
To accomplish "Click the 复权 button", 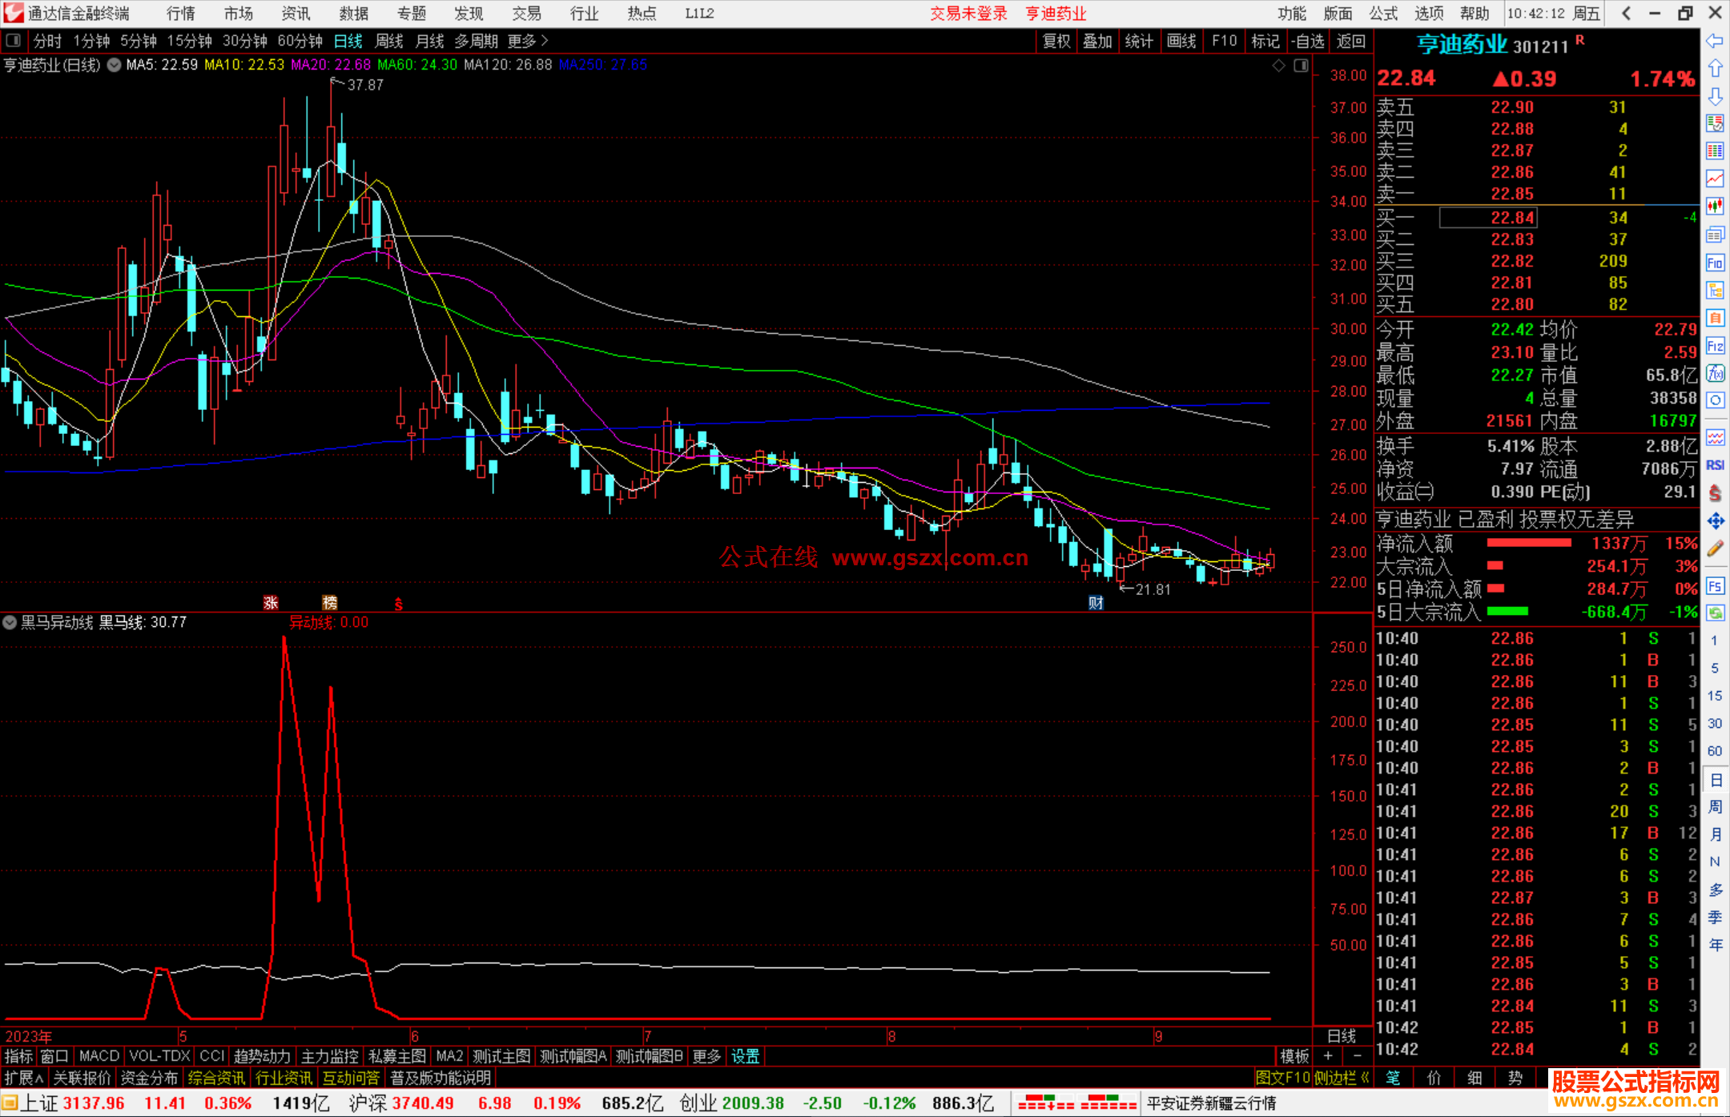I will [x=1056, y=41].
